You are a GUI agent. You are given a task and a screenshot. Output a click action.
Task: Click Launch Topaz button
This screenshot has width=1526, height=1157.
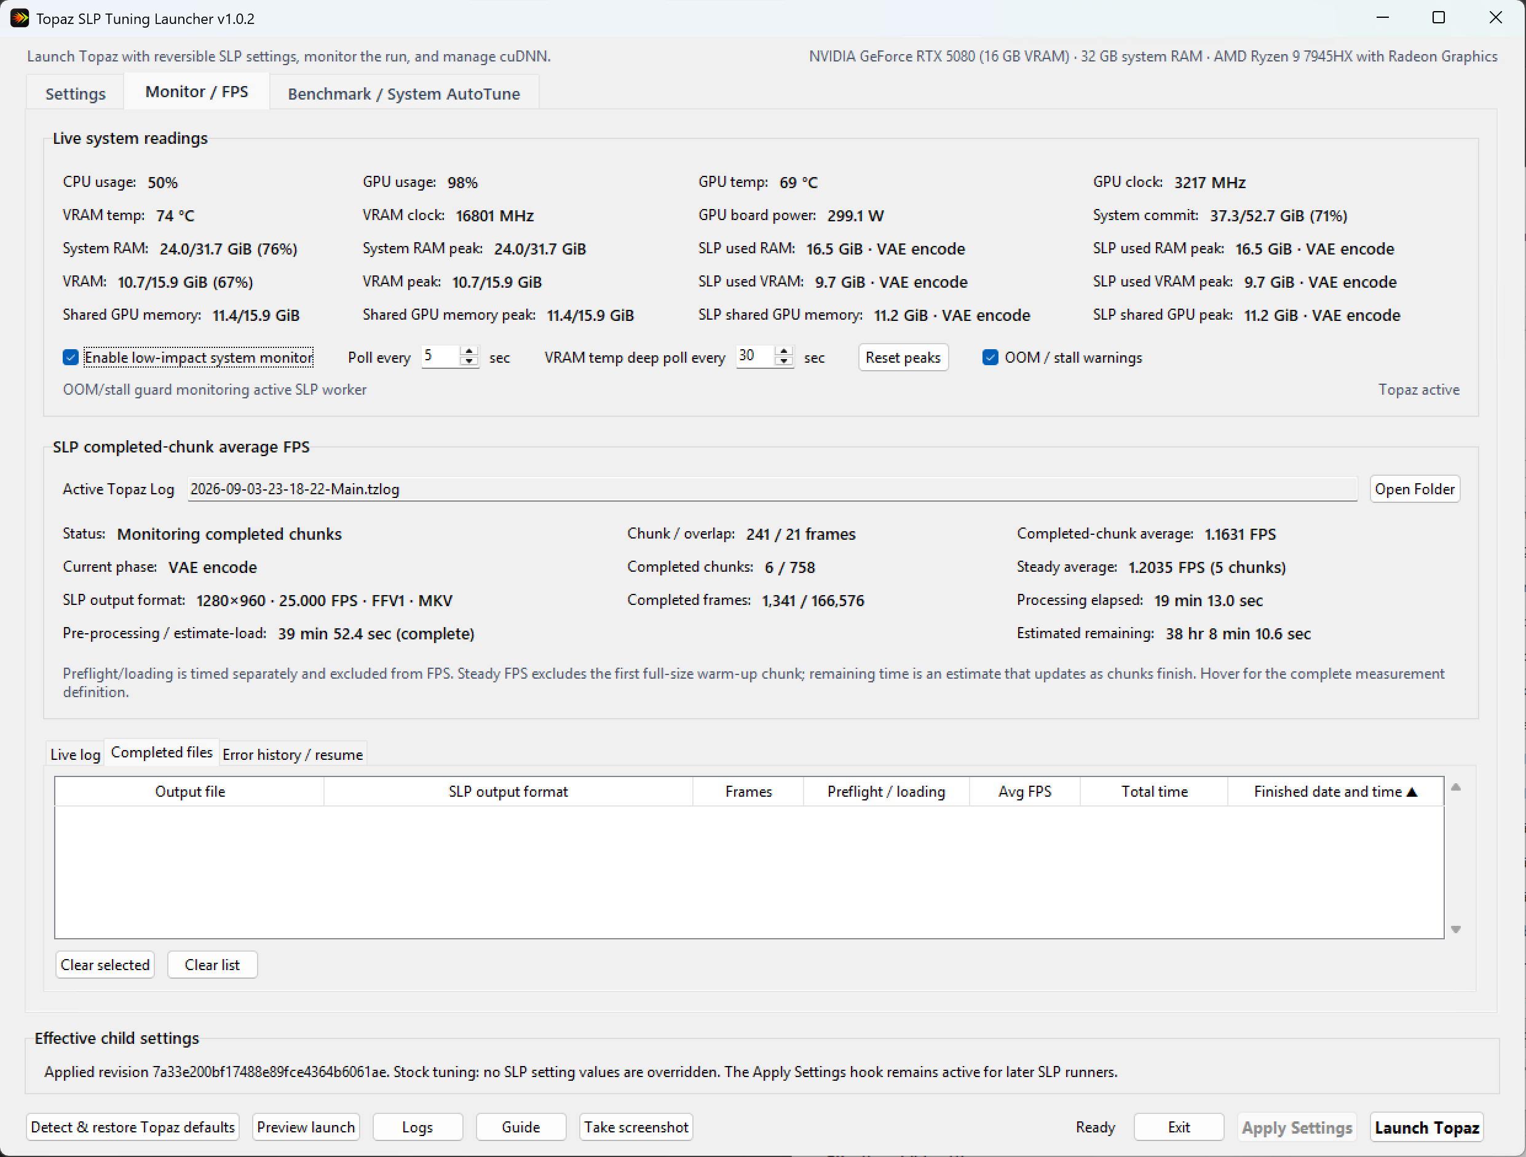coord(1426,1127)
